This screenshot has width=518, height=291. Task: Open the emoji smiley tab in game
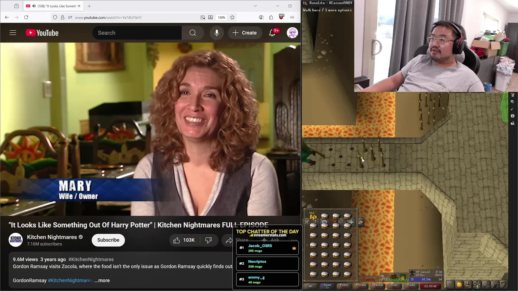(459, 285)
